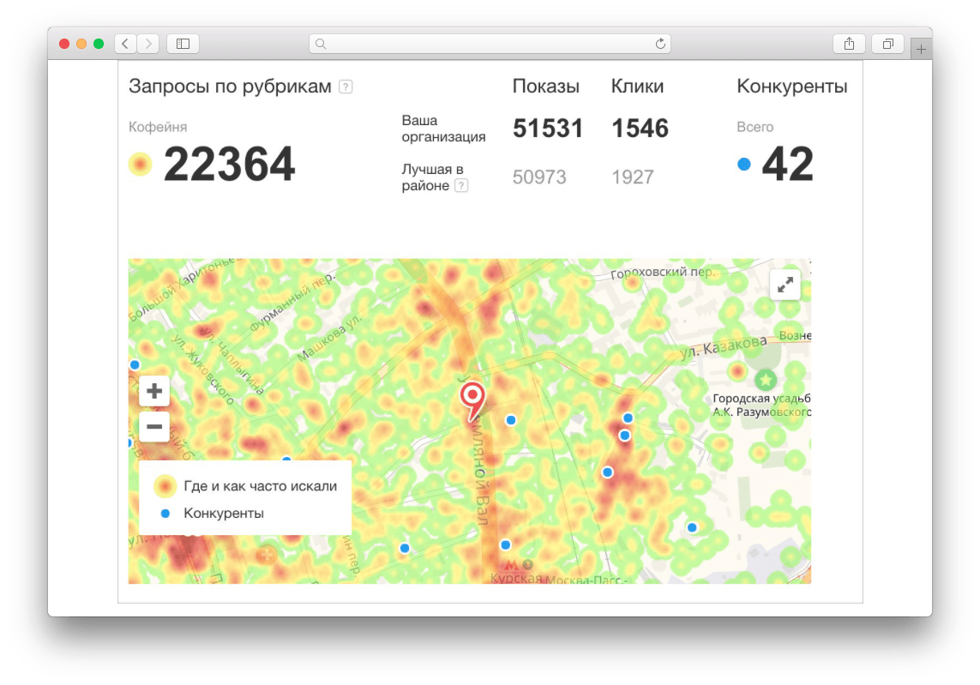Click the map zoom in plus button
This screenshot has width=980, height=685.
[x=154, y=392]
